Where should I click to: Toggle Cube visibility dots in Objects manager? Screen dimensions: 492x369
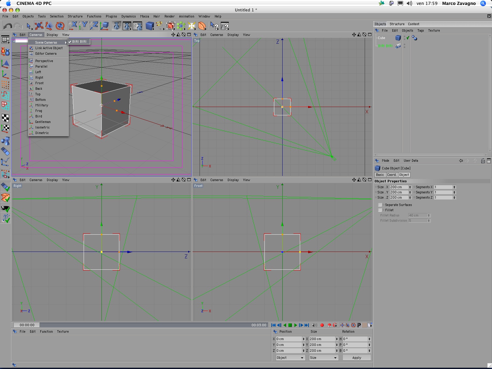(404, 38)
